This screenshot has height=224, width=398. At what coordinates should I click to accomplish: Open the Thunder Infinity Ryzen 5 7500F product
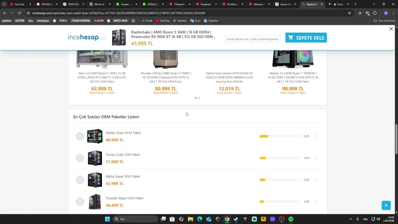pyautogui.click(x=165, y=77)
